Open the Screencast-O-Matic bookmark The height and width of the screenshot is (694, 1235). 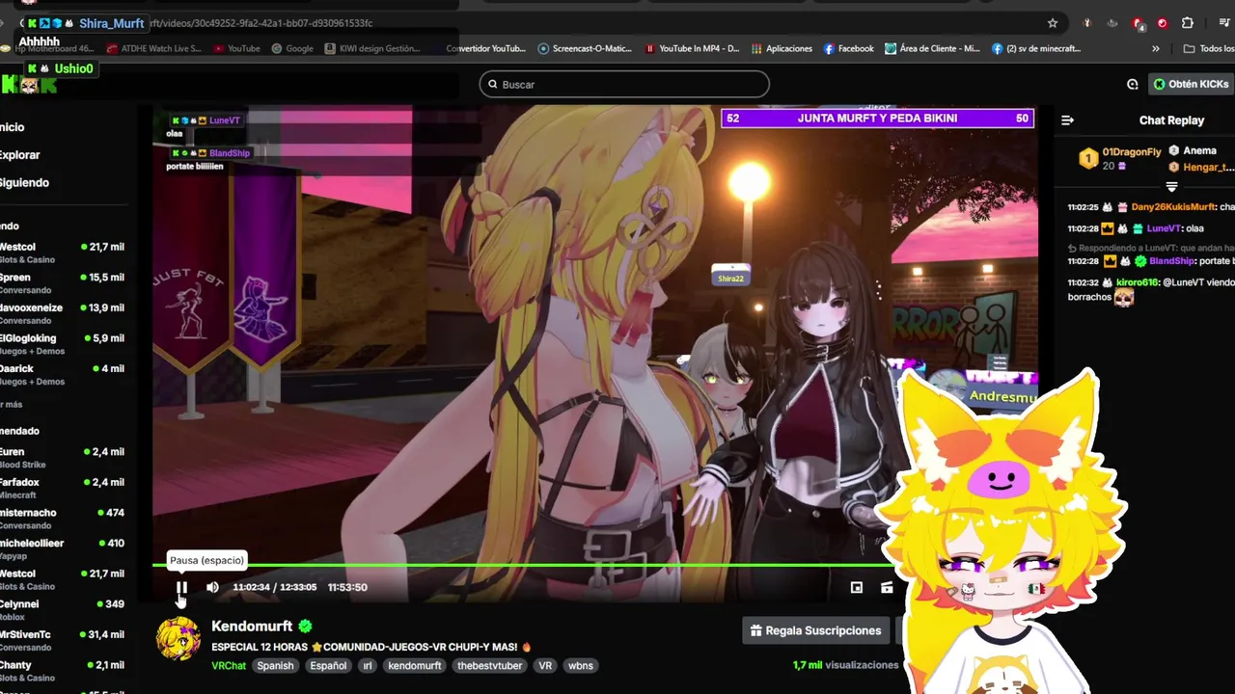tap(585, 48)
